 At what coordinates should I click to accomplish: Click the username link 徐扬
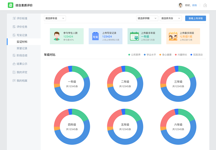194,5
